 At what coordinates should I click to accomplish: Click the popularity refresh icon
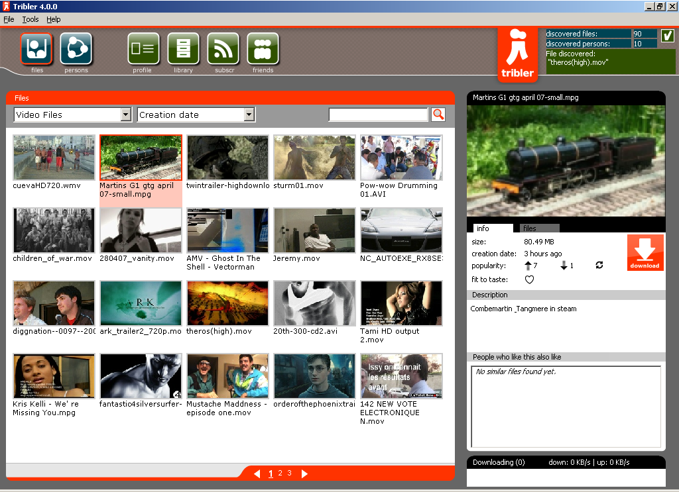599,266
